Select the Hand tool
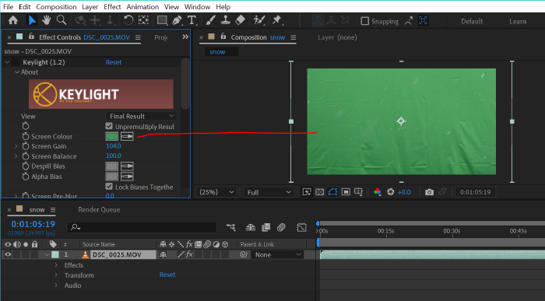 tap(46, 20)
